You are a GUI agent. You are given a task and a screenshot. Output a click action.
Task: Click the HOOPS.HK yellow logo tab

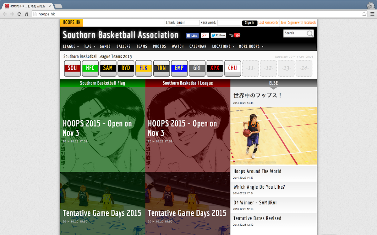pyautogui.click(x=72, y=23)
